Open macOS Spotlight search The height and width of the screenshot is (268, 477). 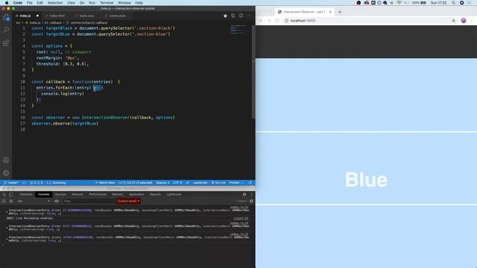tap(454, 3)
